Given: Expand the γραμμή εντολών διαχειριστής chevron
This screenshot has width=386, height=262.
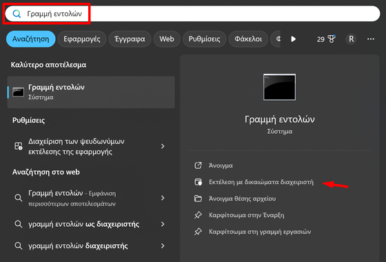Looking at the screenshot, I should pyautogui.click(x=163, y=245).
